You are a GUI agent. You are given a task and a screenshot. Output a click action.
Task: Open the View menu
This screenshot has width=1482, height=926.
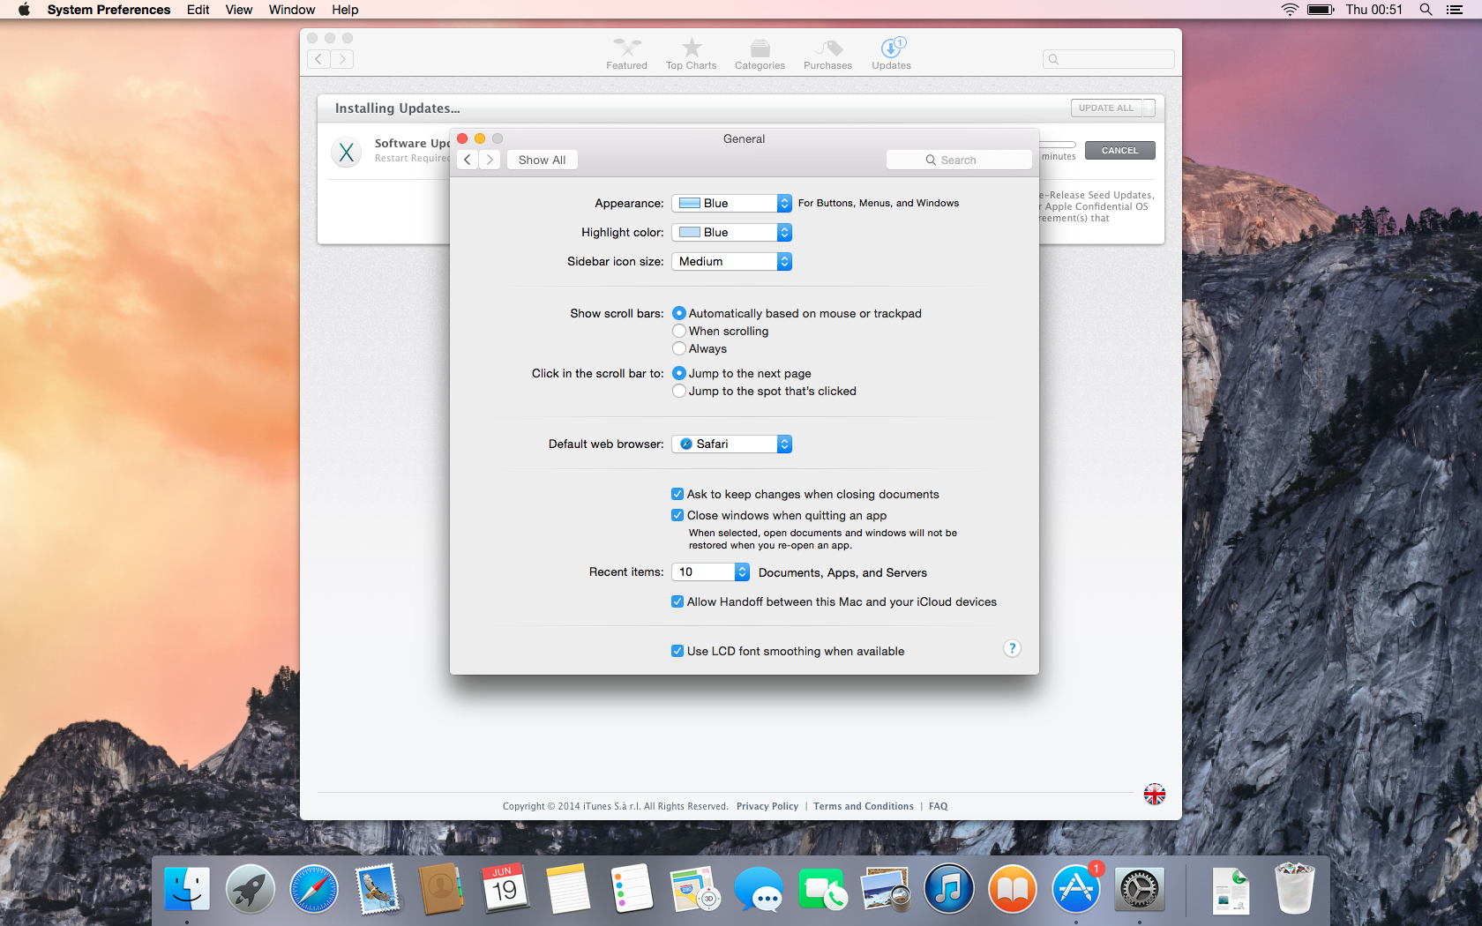click(239, 10)
